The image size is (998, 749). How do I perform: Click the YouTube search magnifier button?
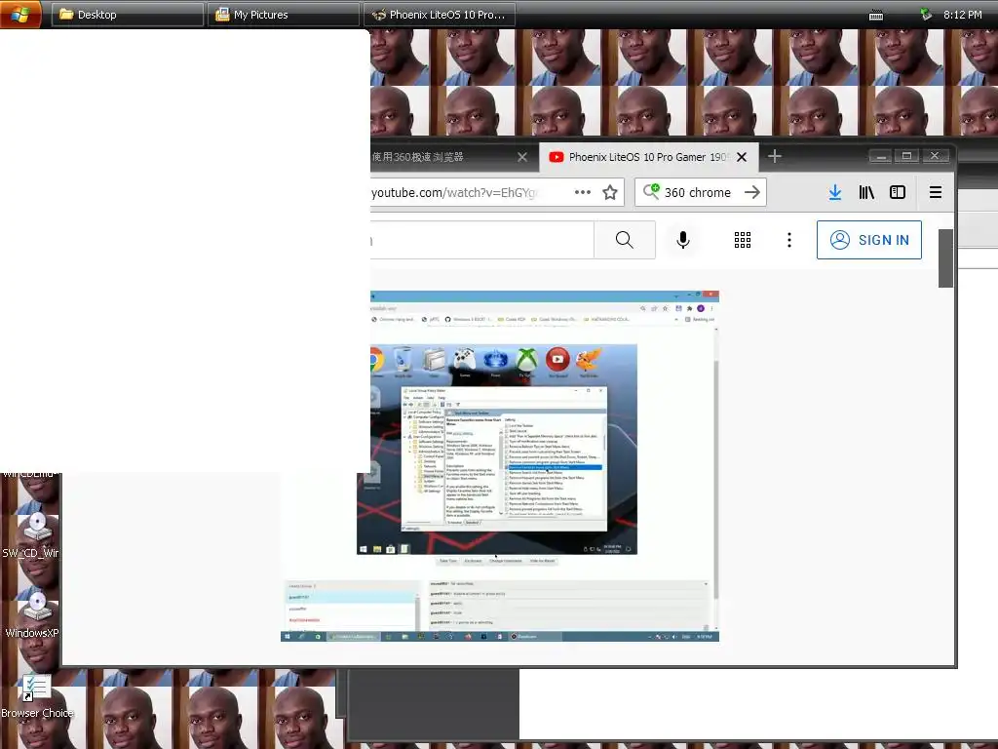625,240
